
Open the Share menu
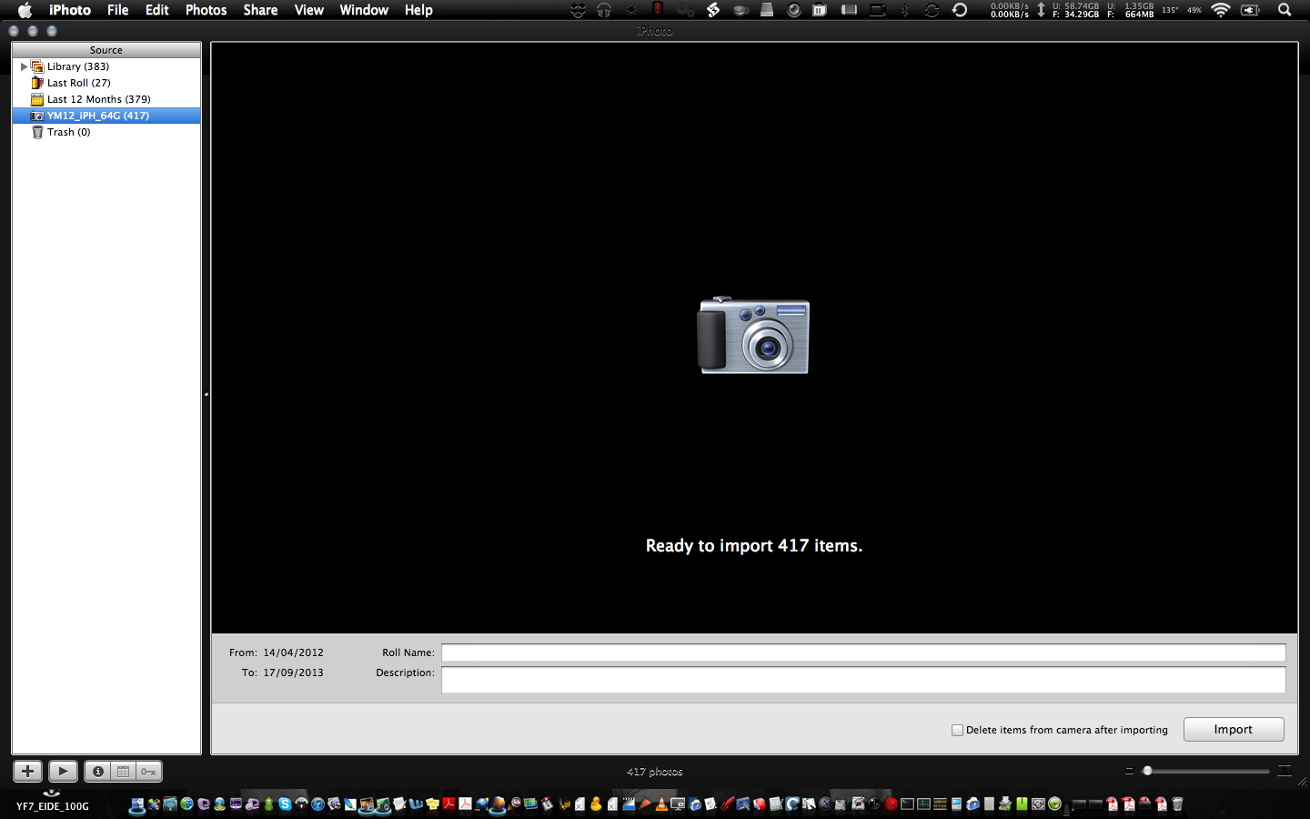click(260, 10)
